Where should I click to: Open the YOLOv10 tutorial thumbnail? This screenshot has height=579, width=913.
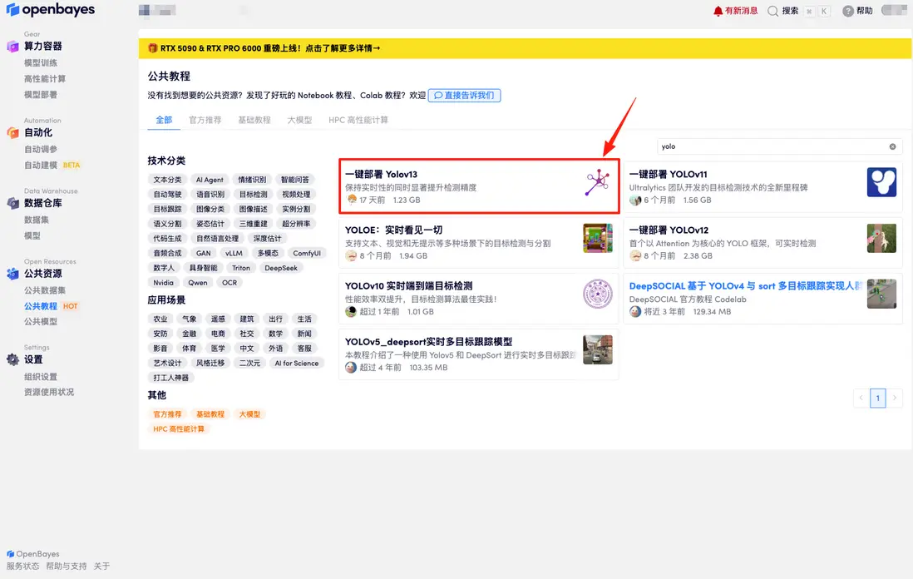[x=597, y=294]
